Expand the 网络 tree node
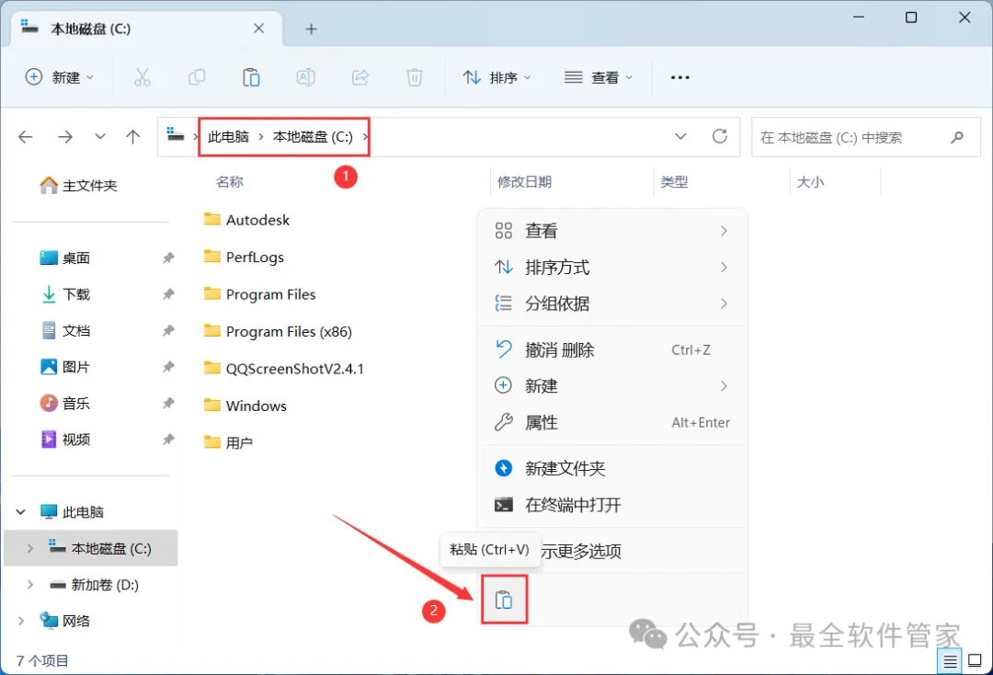993x675 pixels. pyautogui.click(x=21, y=621)
